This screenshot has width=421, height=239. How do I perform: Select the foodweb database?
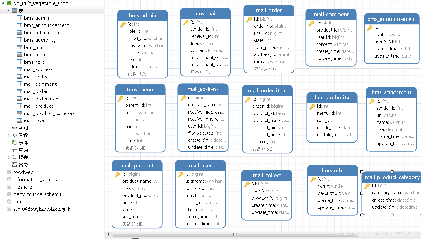click(x=24, y=172)
